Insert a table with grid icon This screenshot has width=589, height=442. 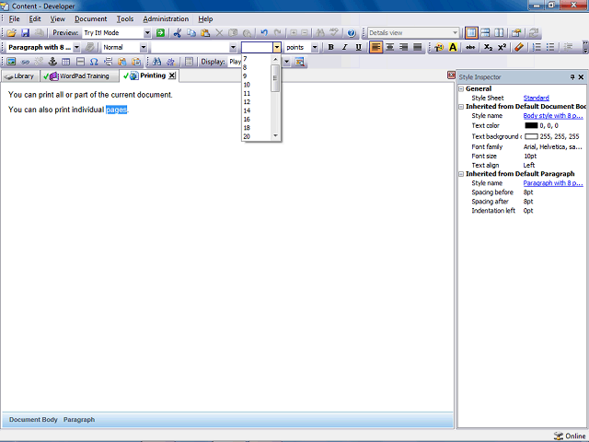(66, 62)
